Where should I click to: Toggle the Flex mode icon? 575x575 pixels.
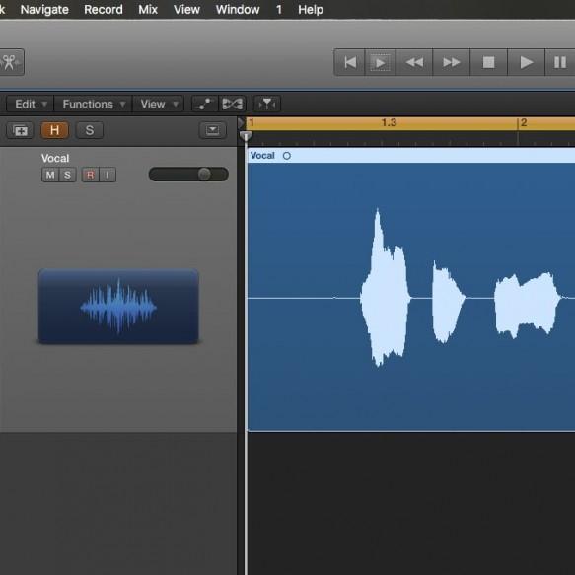point(232,104)
